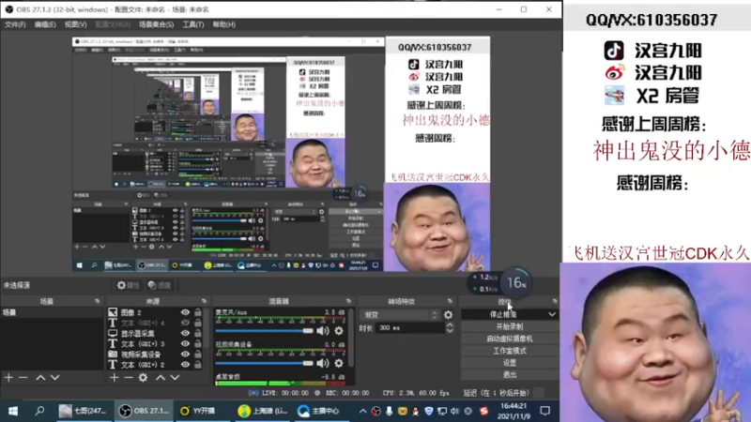Click the Sogou input tray icon
This screenshot has width=751, height=422.
[x=483, y=411]
